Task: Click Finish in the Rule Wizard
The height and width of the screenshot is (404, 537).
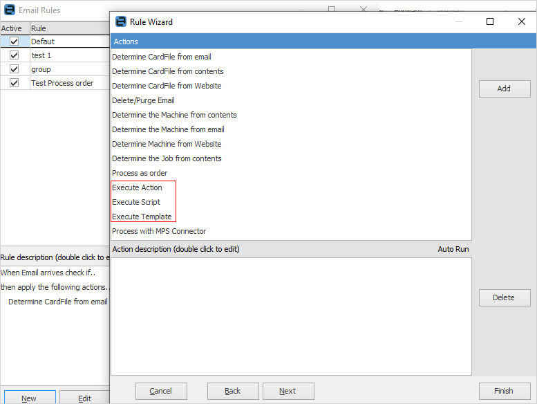Action: coord(505,391)
